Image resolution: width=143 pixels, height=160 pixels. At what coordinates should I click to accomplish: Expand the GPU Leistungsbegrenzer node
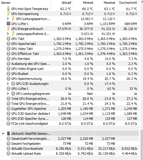click(x=8, y=94)
